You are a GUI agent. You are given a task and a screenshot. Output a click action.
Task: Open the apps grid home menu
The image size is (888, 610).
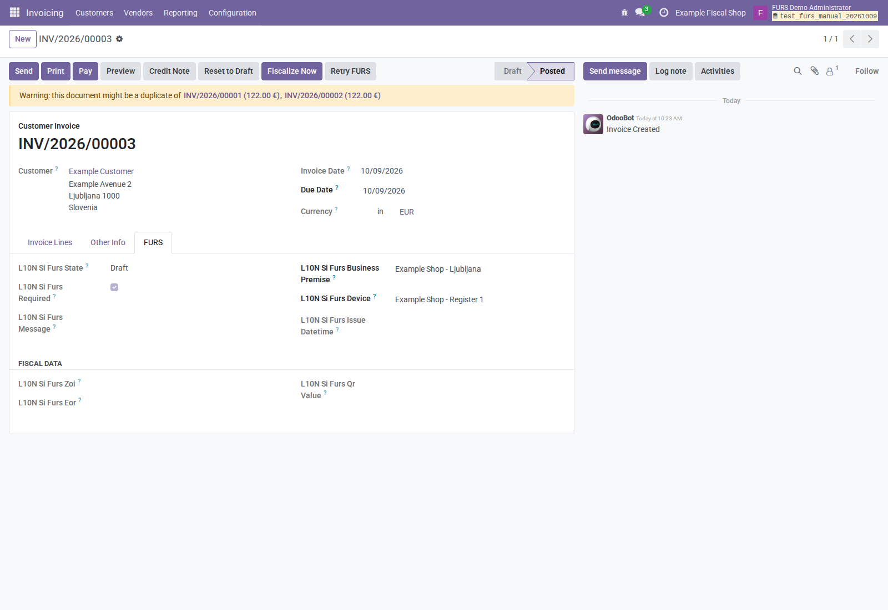[14, 12]
